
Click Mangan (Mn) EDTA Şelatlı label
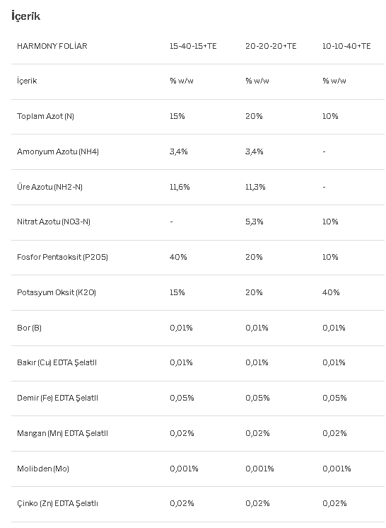pos(62,433)
